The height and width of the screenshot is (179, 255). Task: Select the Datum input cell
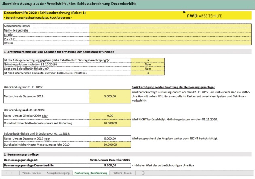[x=171, y=42]
